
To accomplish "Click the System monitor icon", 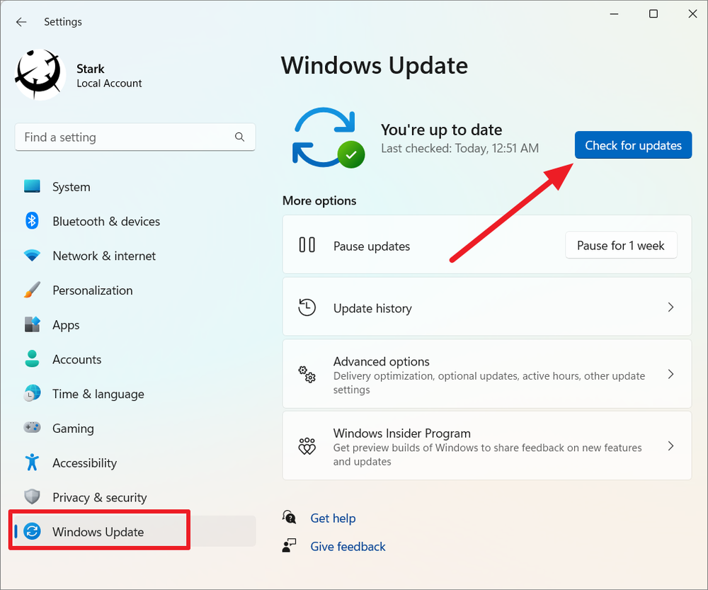I will [32, 186].
